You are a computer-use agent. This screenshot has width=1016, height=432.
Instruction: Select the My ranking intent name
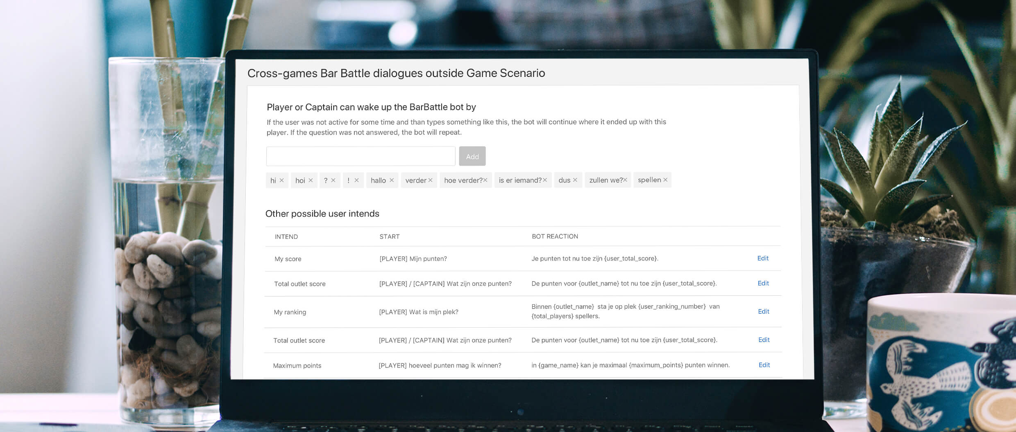coord(290,312)
